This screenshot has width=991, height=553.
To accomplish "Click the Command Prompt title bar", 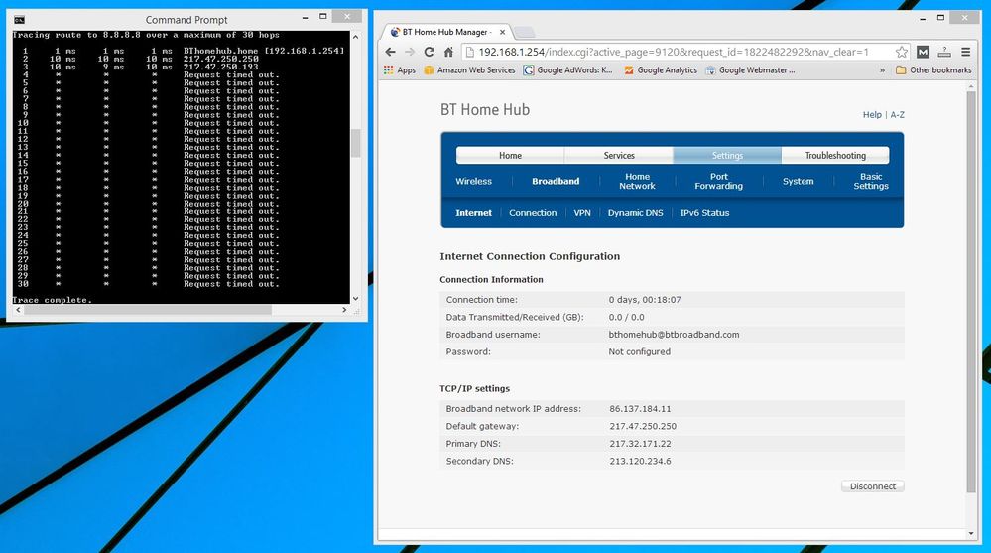I will 186,20.
